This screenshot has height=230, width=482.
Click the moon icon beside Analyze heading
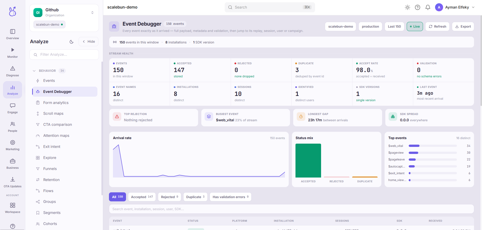pyautogui.click(x=72, y=42)
